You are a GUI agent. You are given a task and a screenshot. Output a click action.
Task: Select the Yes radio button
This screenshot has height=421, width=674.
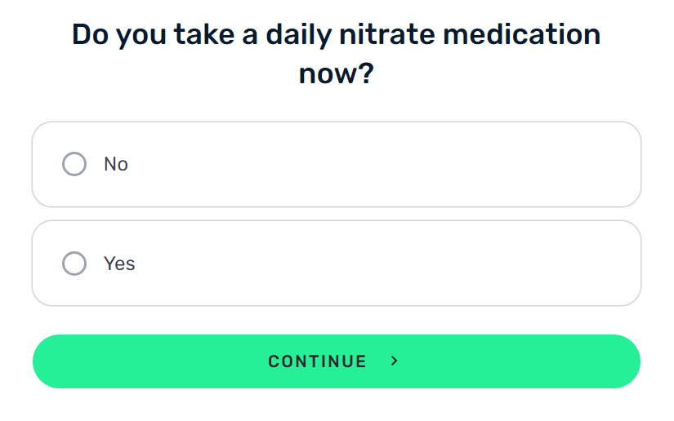pos(74,263)
